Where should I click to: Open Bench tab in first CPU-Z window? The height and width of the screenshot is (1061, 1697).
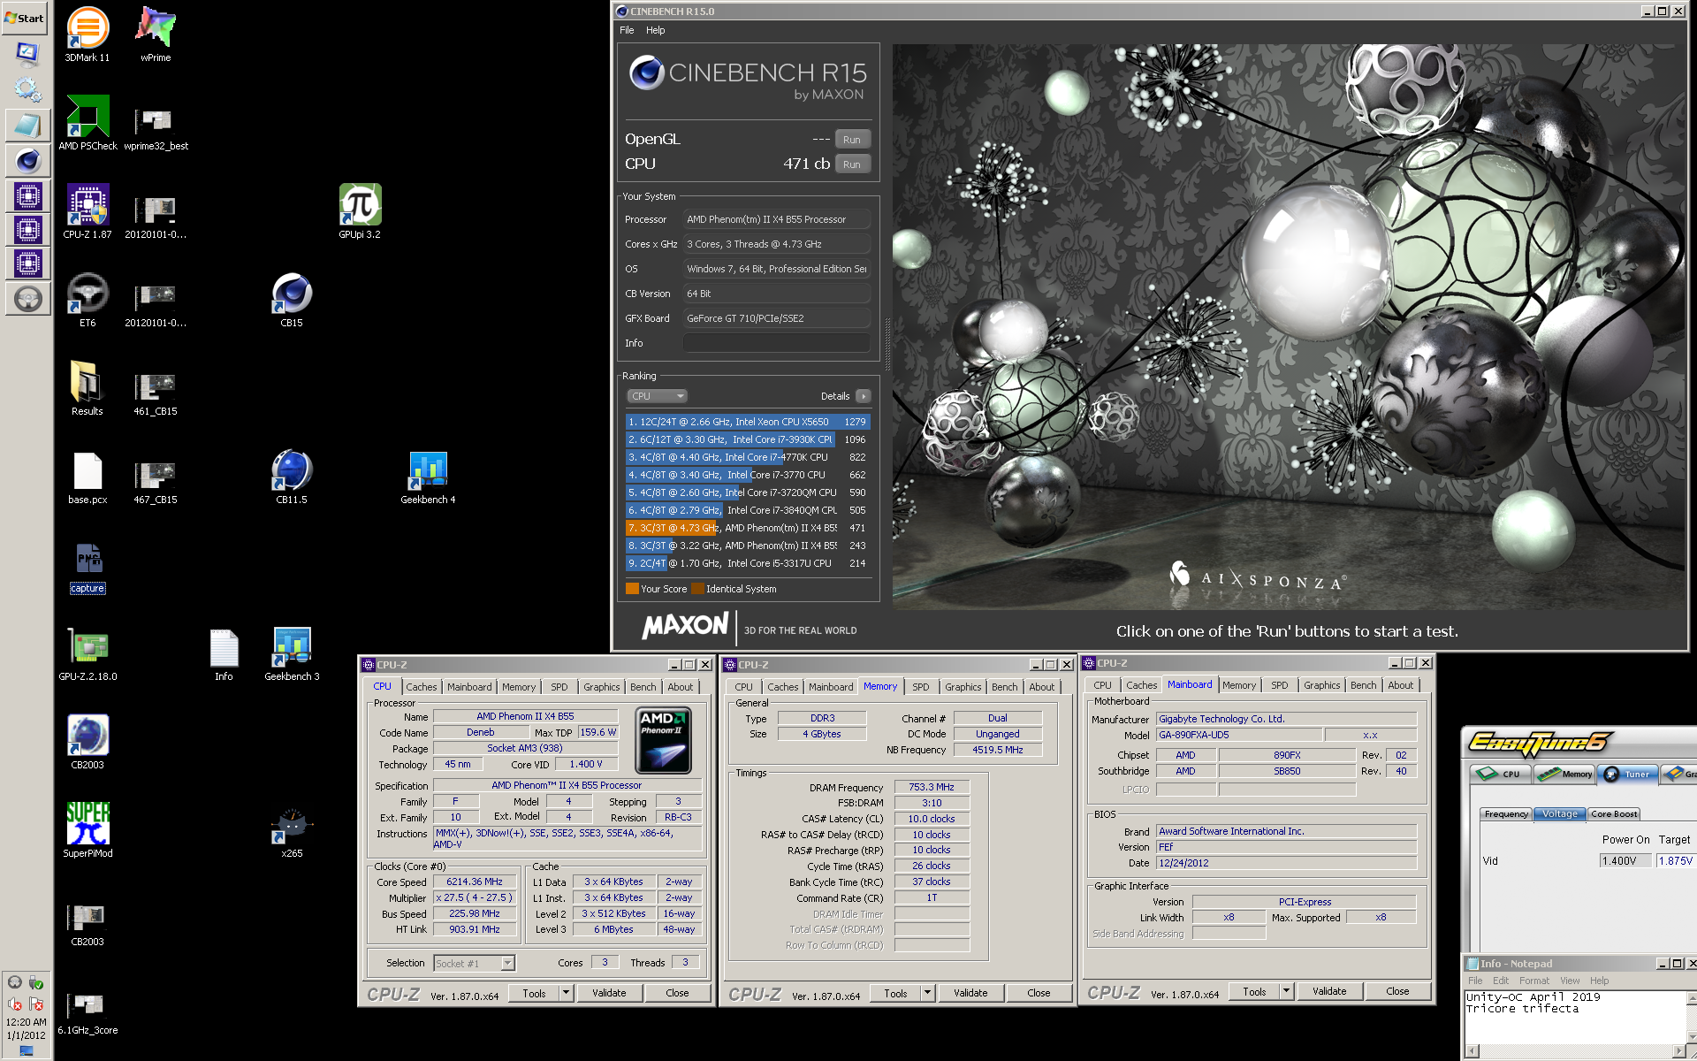point(643,687)
